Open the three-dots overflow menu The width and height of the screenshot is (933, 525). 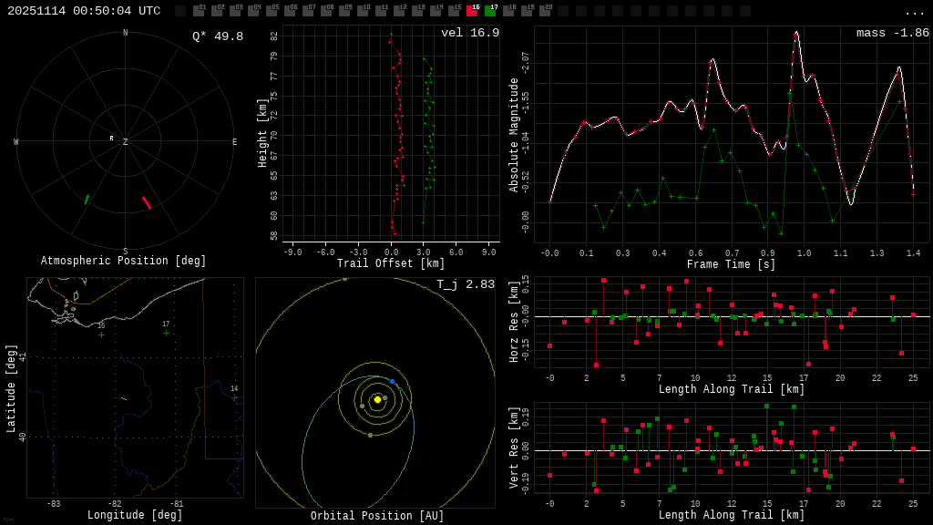(914, 13)
